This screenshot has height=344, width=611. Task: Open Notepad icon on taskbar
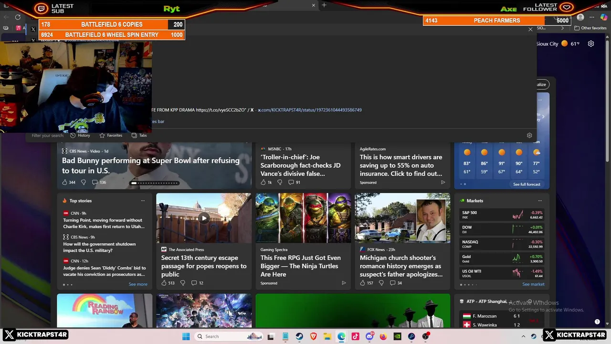(x=285, y=336)
